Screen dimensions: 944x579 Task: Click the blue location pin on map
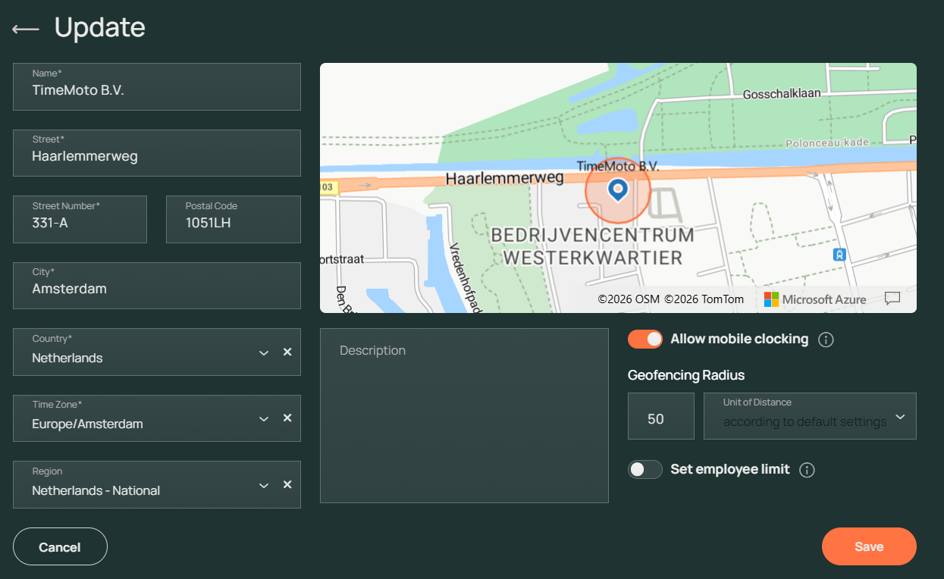(618, 189)
